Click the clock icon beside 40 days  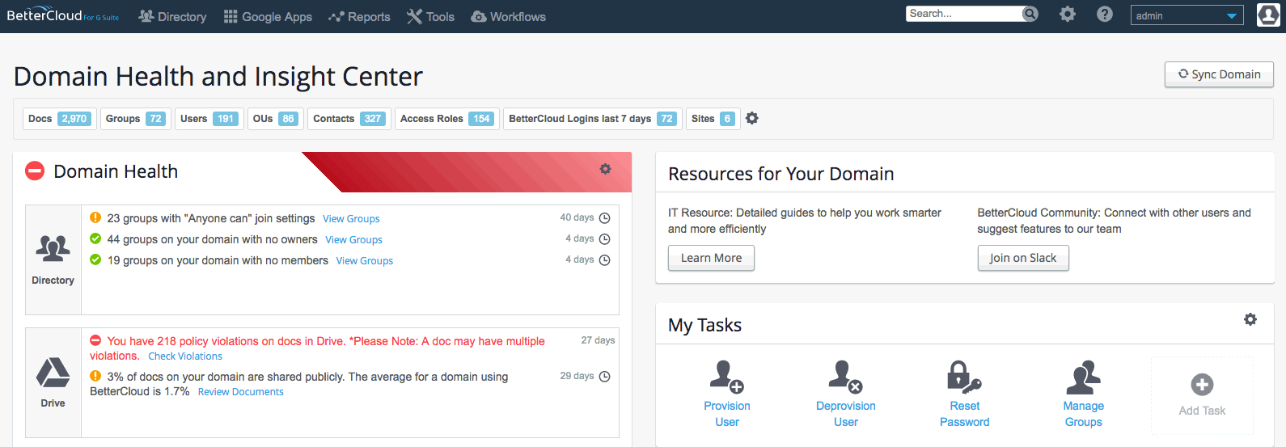click(x=604, y=218)
